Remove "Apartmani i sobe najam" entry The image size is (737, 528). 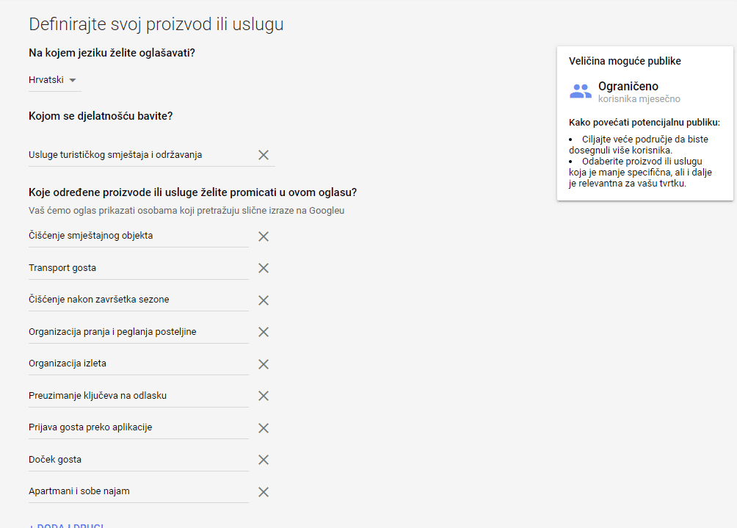[x=264, y=492]
